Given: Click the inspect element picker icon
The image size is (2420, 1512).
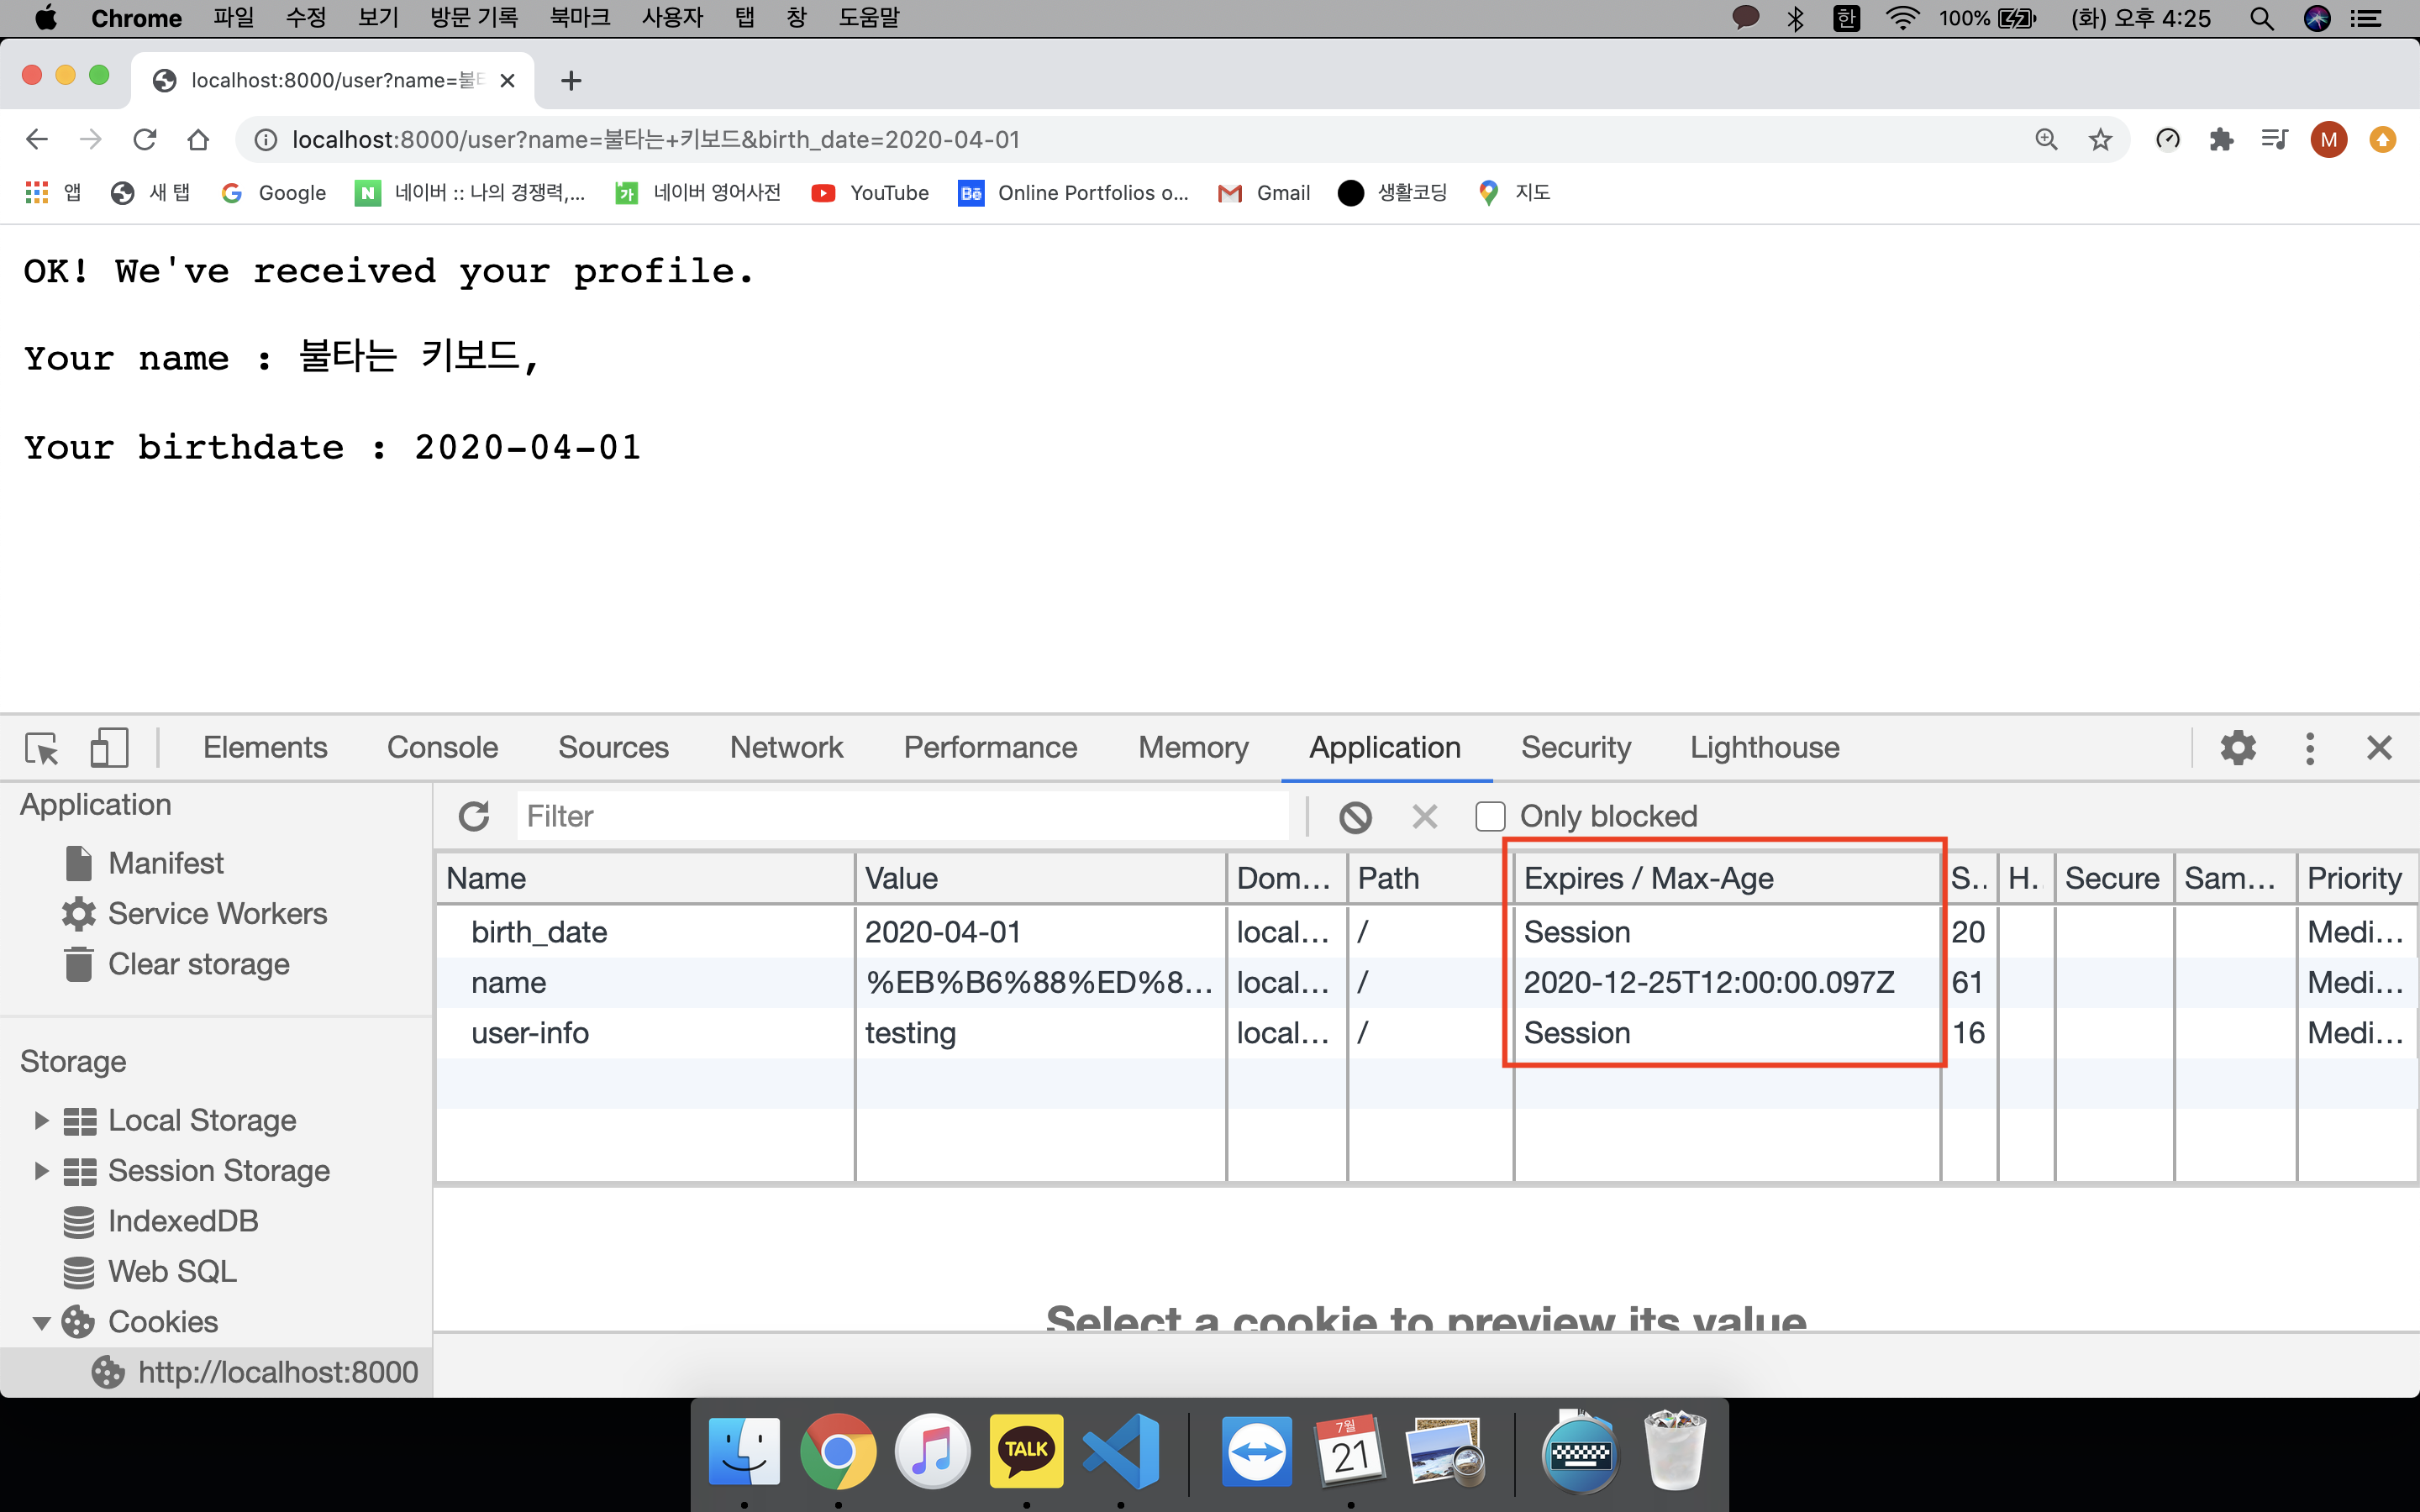Looking at the screenshot, I should click(x=42, y=748).
